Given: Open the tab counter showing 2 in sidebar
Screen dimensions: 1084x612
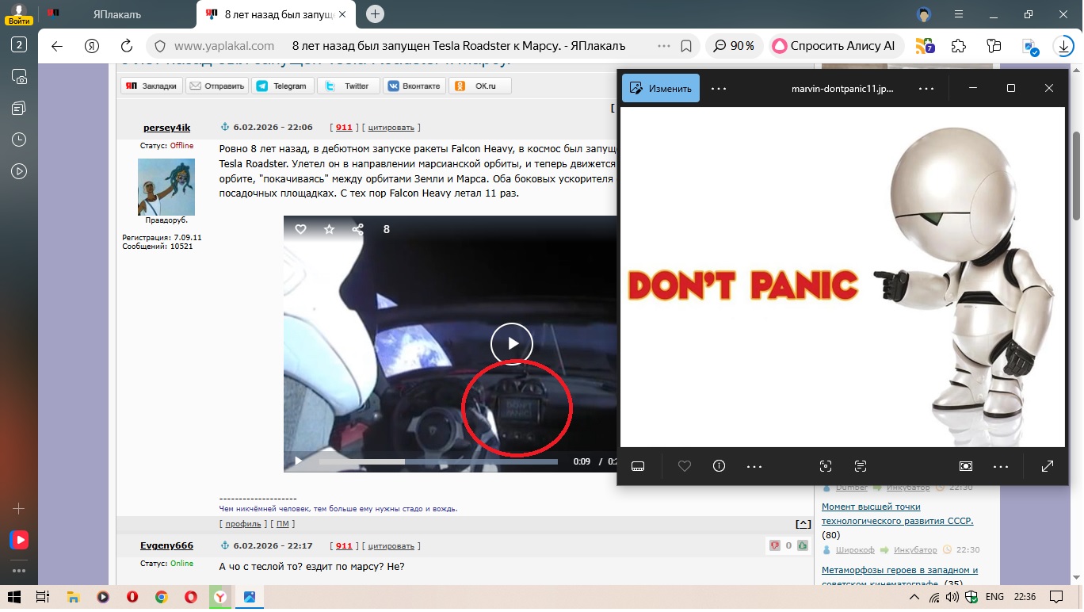Looking at the screenshot, I should (x=19, y=45).
